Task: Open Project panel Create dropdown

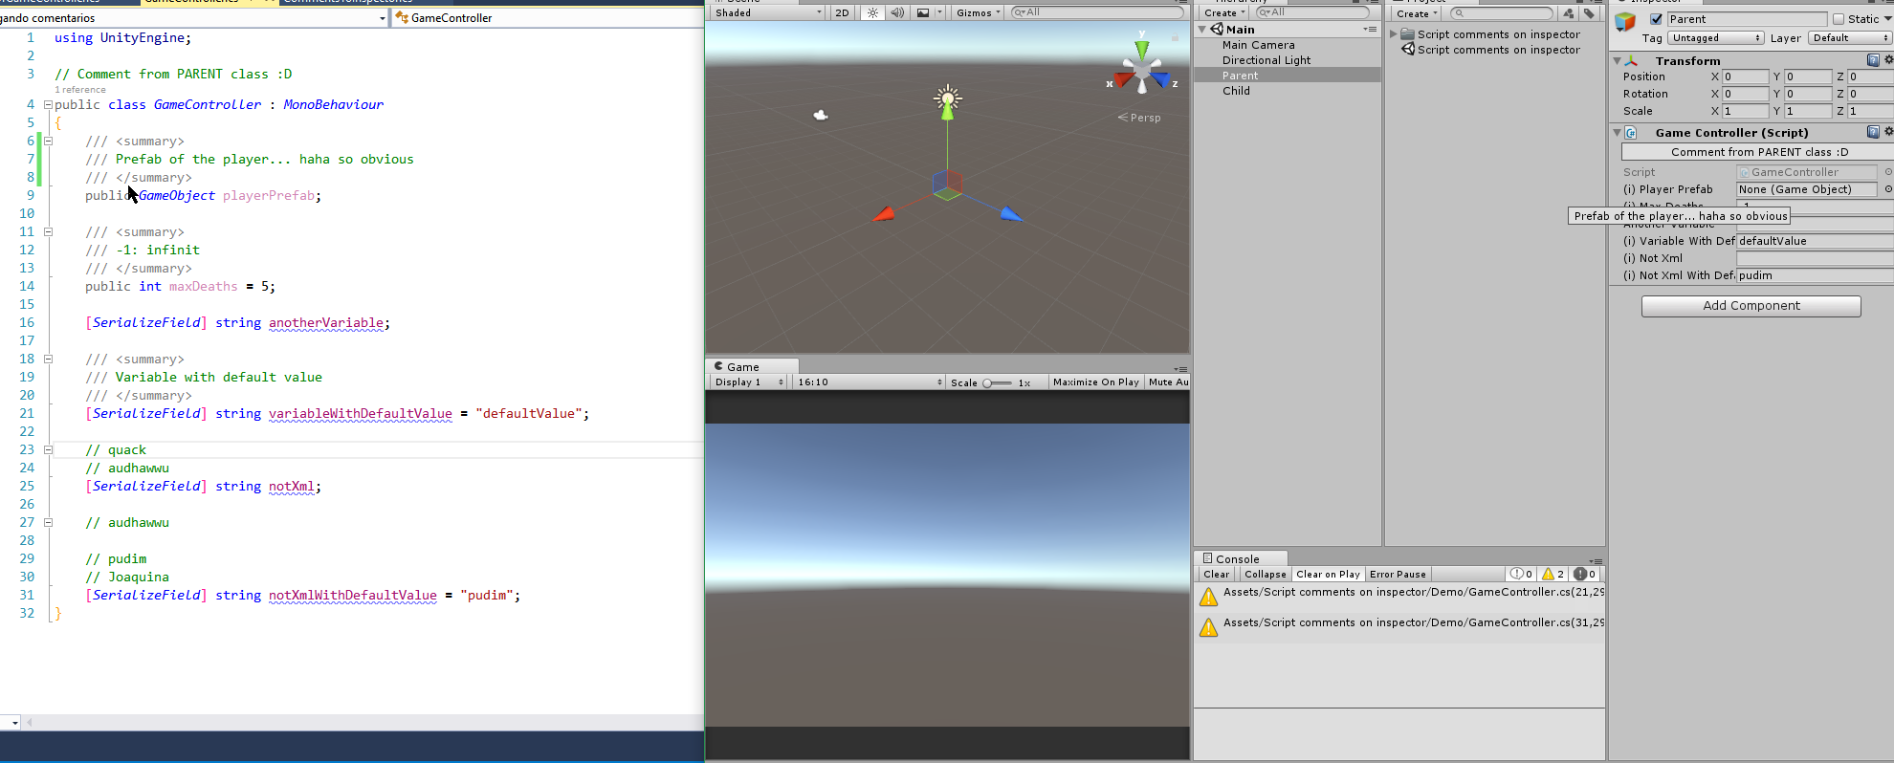Action: pos(1417,13)
